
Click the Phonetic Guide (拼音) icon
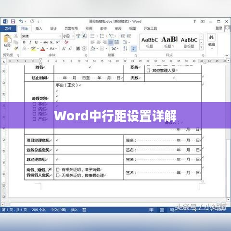click(78, 36)
